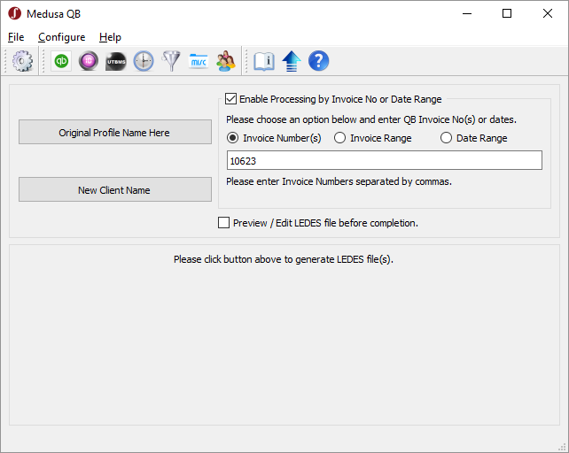This screenshot has height=453, width=569.
Task: Close the Medusa QB window
Action: (547, 14)
